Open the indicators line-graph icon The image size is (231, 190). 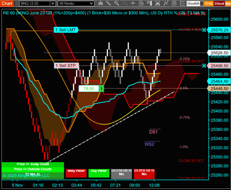(x=166, y=3)
